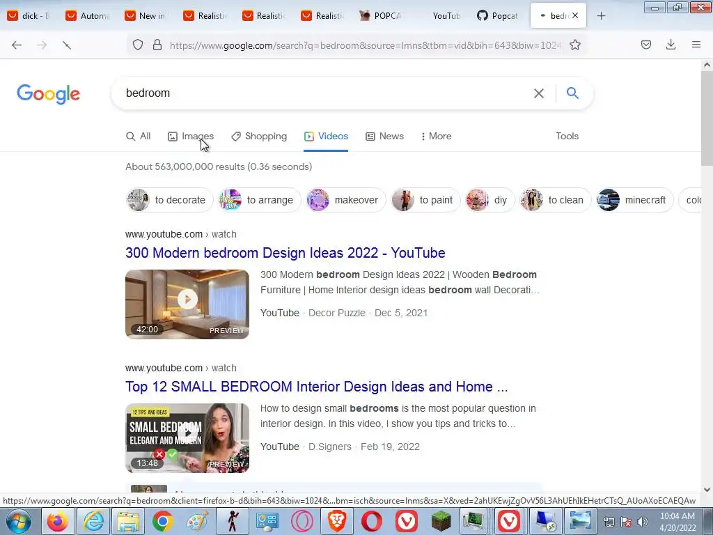Play the 42:00 bedroom video thumbnail
Image resolution: width=713 pixels, height=535 pixels.
(x=187, y=304)
